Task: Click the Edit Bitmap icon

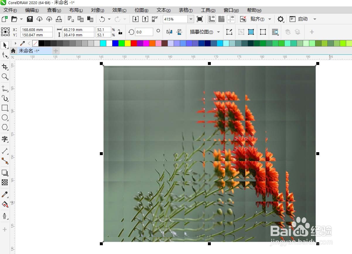Action: coord(229,32)
